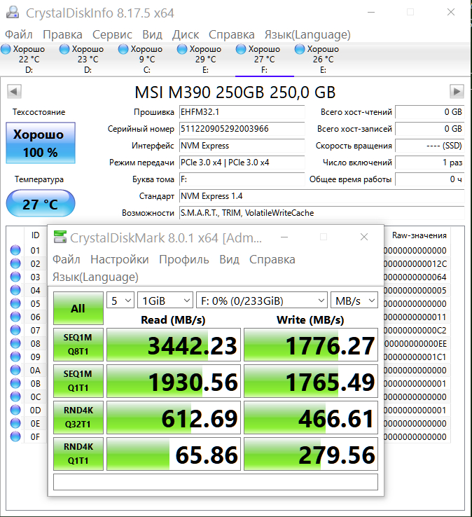
Task: Go to next disk with right arrow
Action: [x=457, y=91]
